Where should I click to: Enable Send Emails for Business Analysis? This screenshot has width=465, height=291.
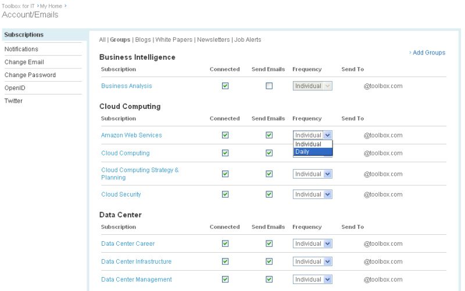[269, 86]
